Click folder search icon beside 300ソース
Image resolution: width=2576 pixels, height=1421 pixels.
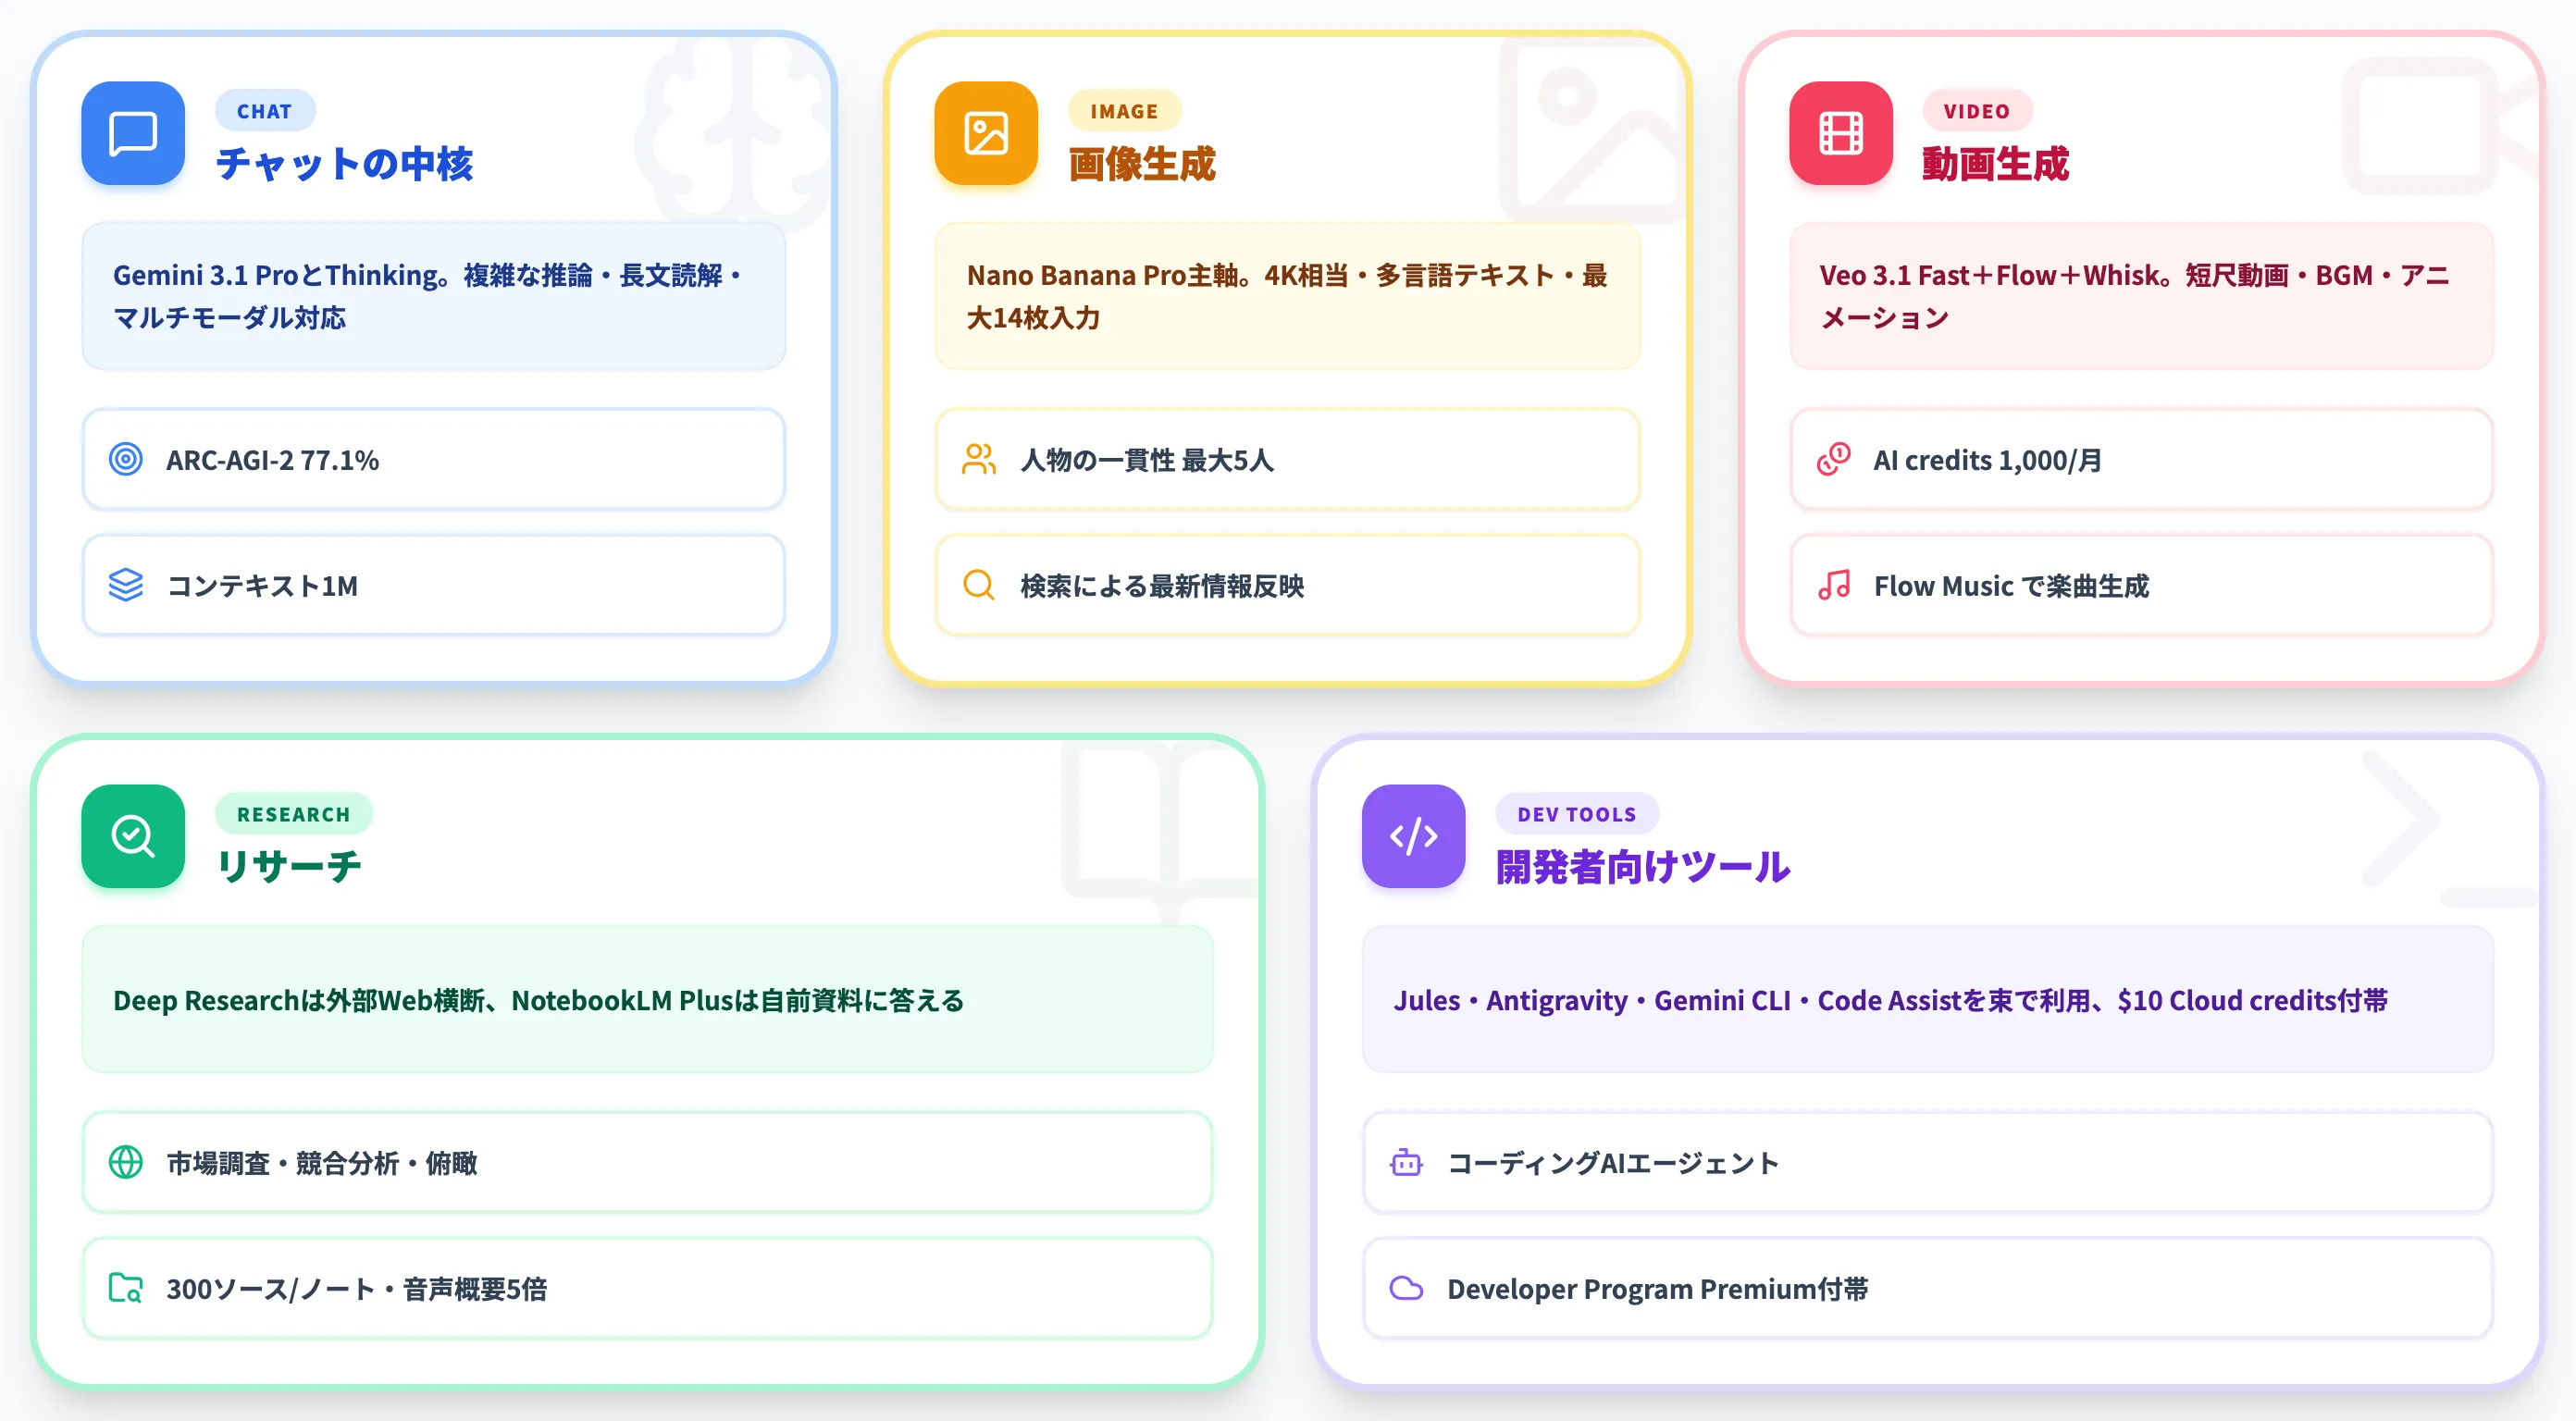126,1288
